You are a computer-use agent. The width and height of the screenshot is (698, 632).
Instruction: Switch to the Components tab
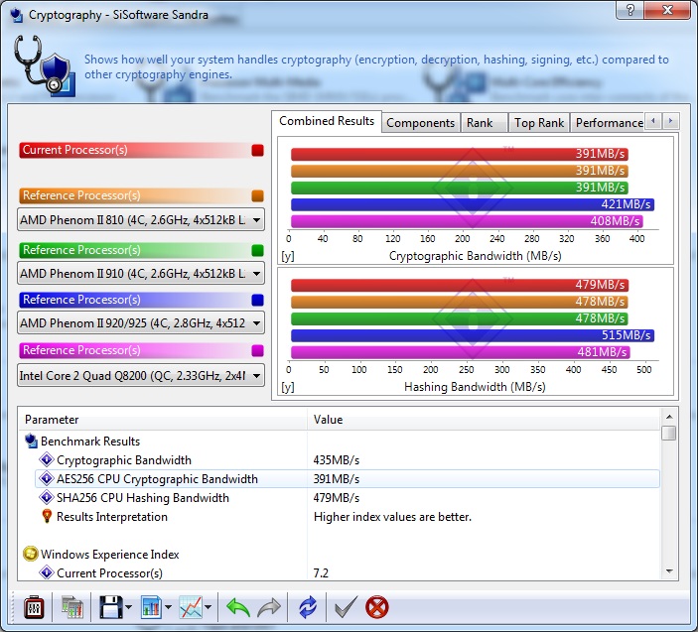point(420,123)
